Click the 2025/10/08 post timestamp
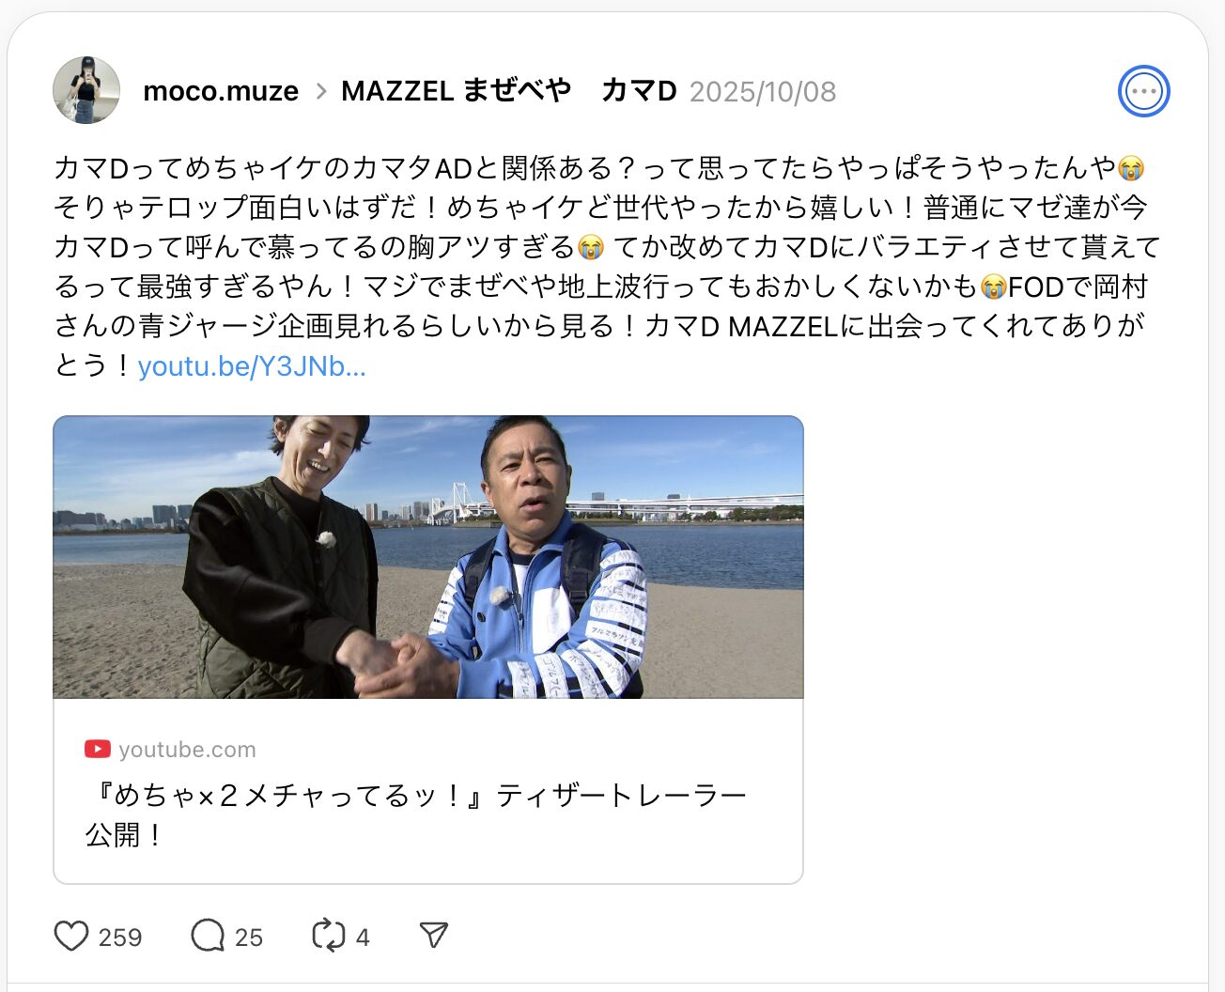 [x=763, y=91]
